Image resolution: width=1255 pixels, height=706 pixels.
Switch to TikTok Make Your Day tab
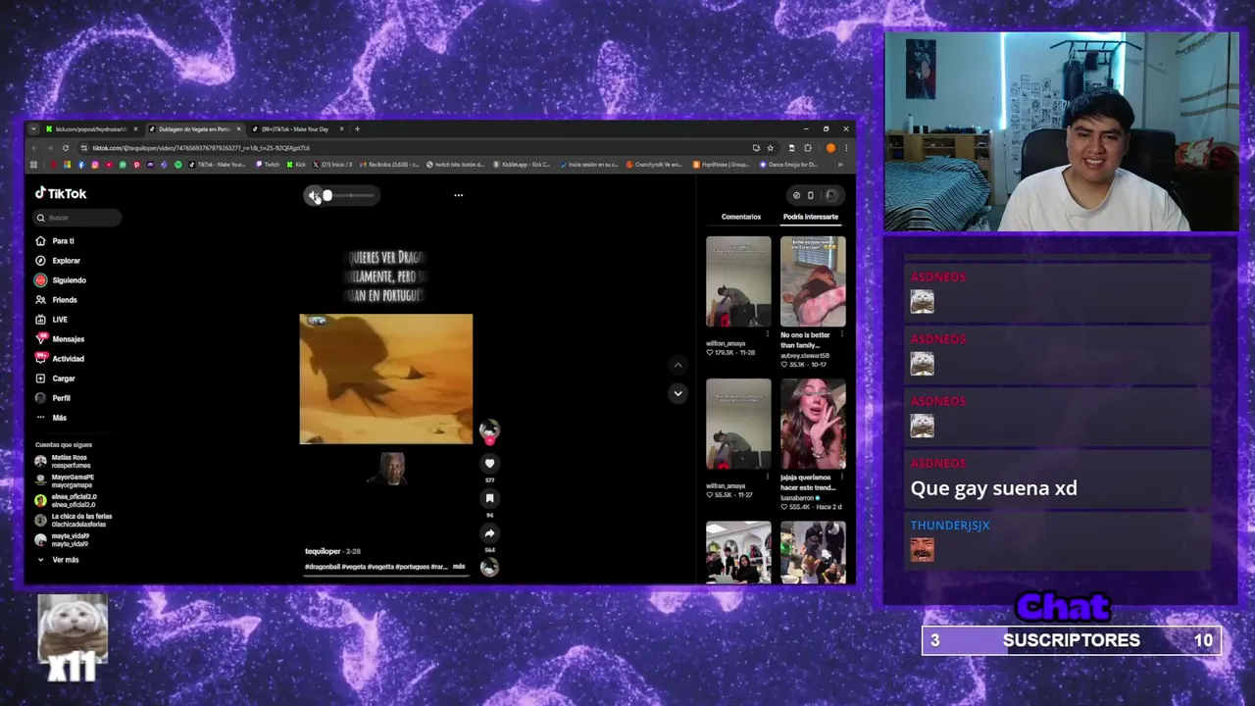[296, 129]
